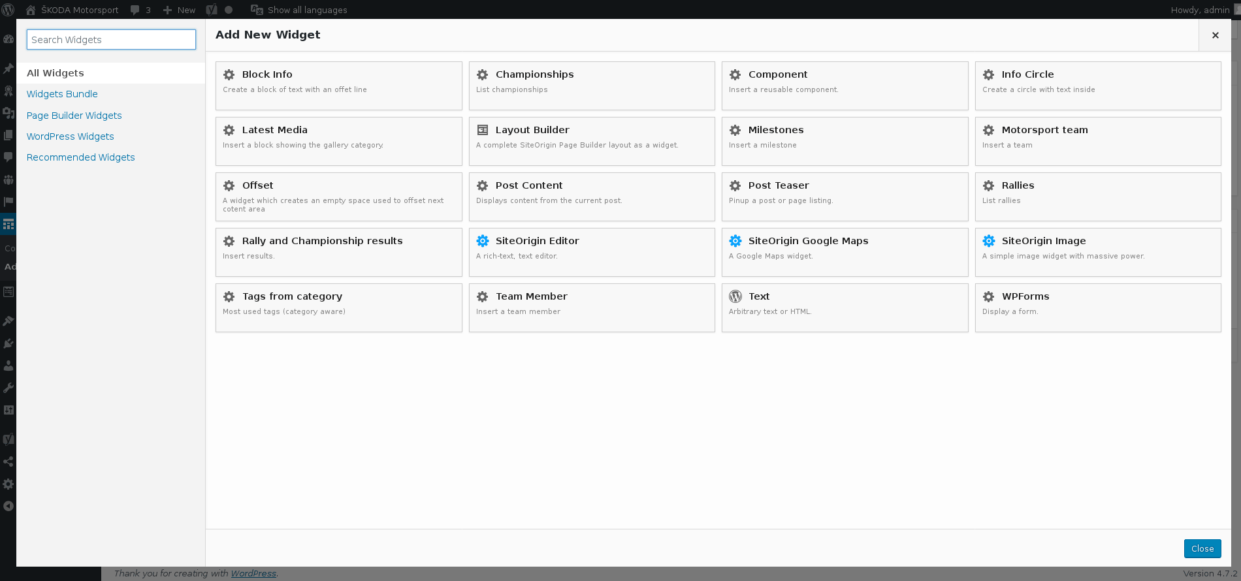Click the WordPress logo on Text widget
Viewport: 1241px width, 581px height.
pos(735,296)
